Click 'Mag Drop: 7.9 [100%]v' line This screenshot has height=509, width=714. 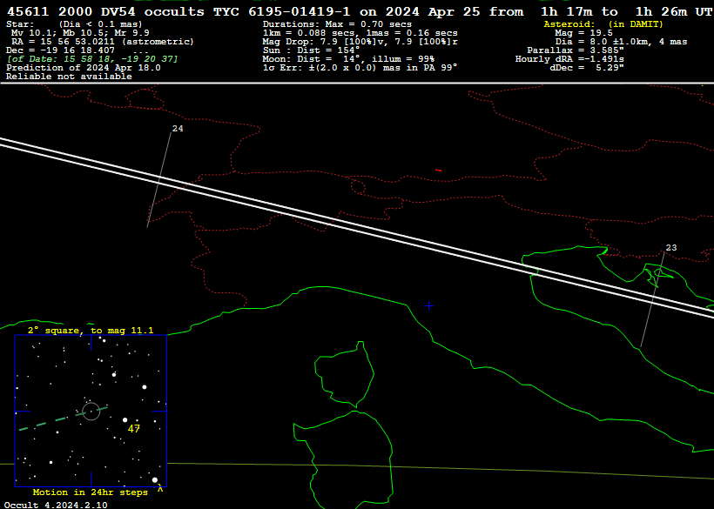[360, 42]
